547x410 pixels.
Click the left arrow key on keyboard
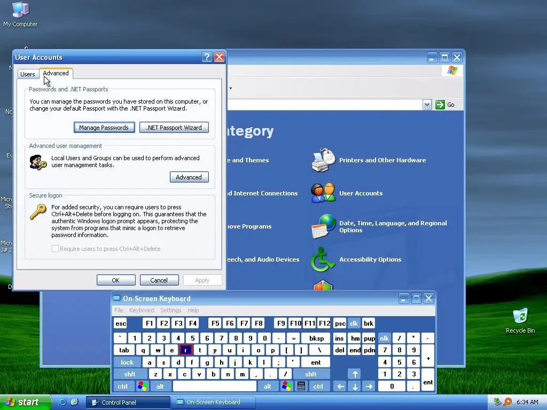click(340, 387)
